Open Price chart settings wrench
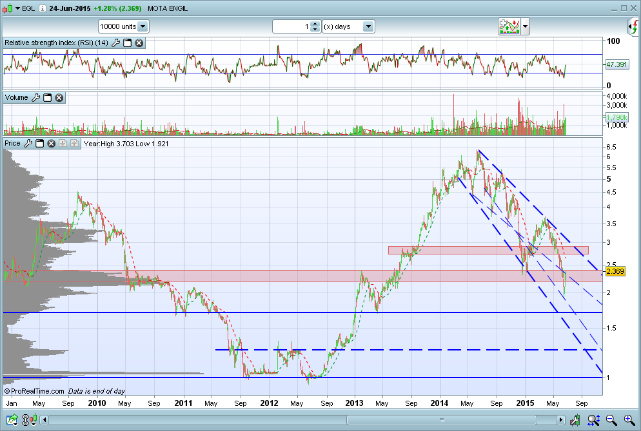 pyautogui.click(x=28, y=143)
